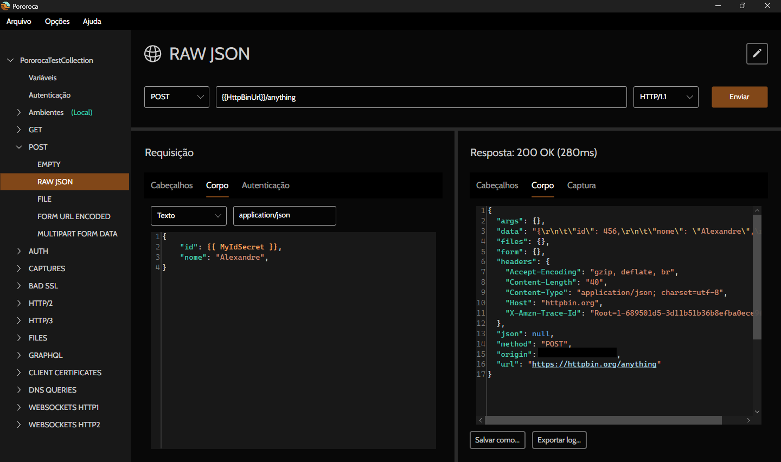Screen dimensions: 781x462
Task: Open the HTTP/1.1 version dropdown
Action: pyautogui.click(x=665, y=97)
